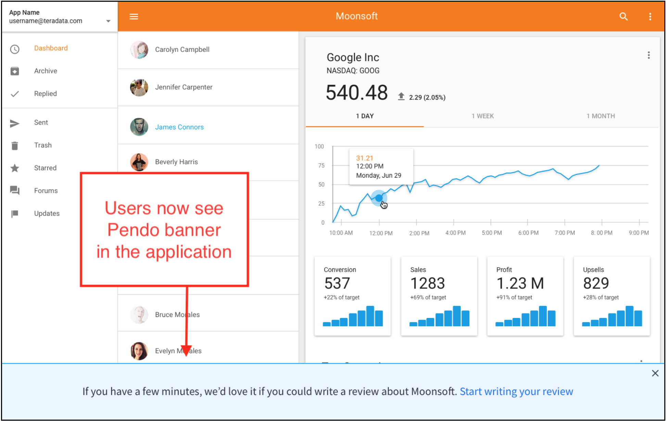Select the 1 DAY tab
The width and height of the screenshot is (666, 421).
click(x=364, y=116)
